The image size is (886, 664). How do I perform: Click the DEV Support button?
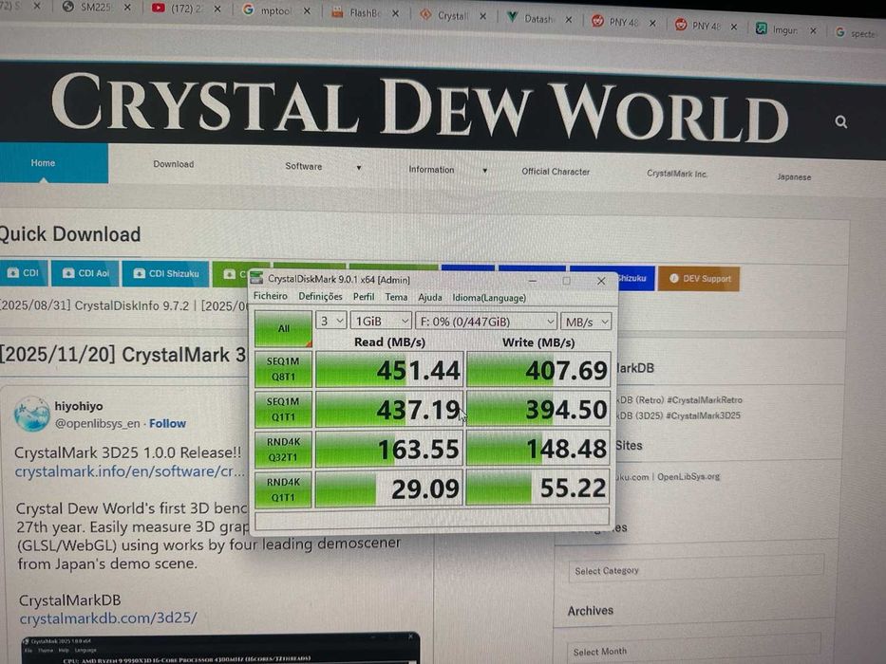coord(699,278)
